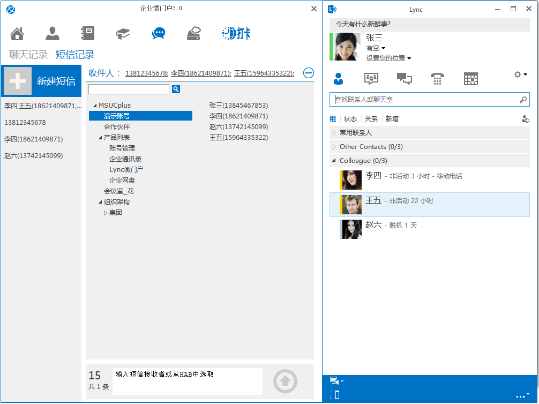
Task: Open the primary device selector in Lync
Action: pos(336,380)
